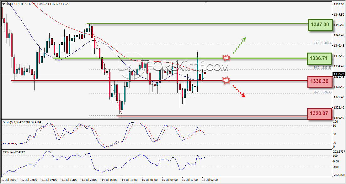
Task: Click the 13 Jul 15:00 time label
Action: coord(69,180)
